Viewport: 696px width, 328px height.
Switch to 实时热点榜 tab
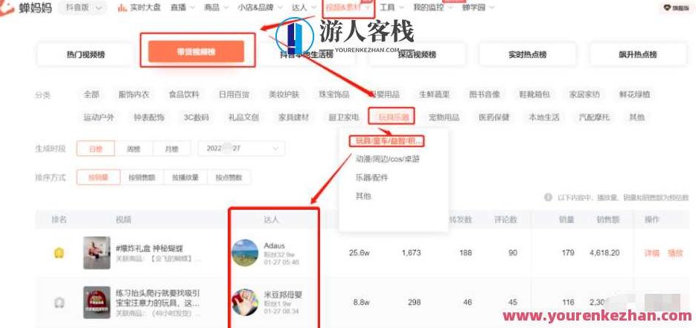[x=527, y=54]
